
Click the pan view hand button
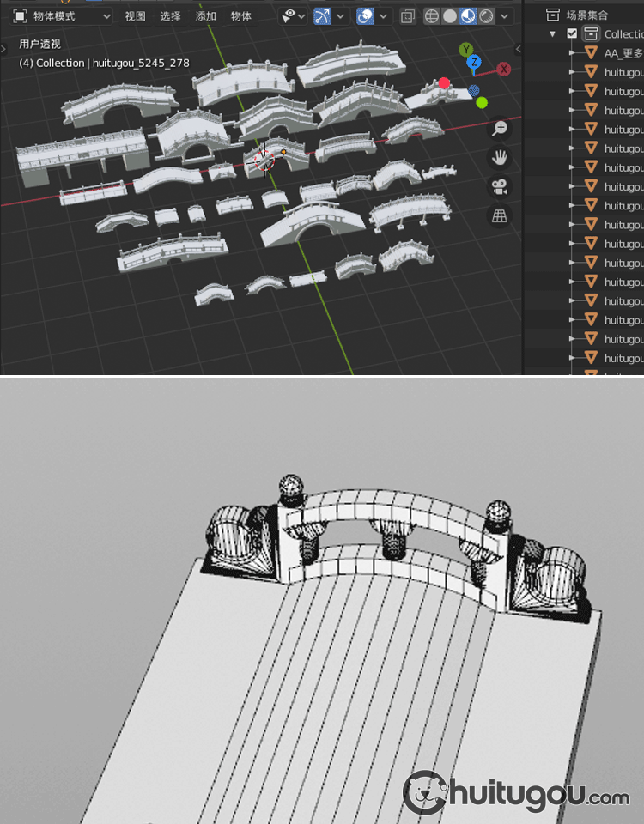[500, 157]
